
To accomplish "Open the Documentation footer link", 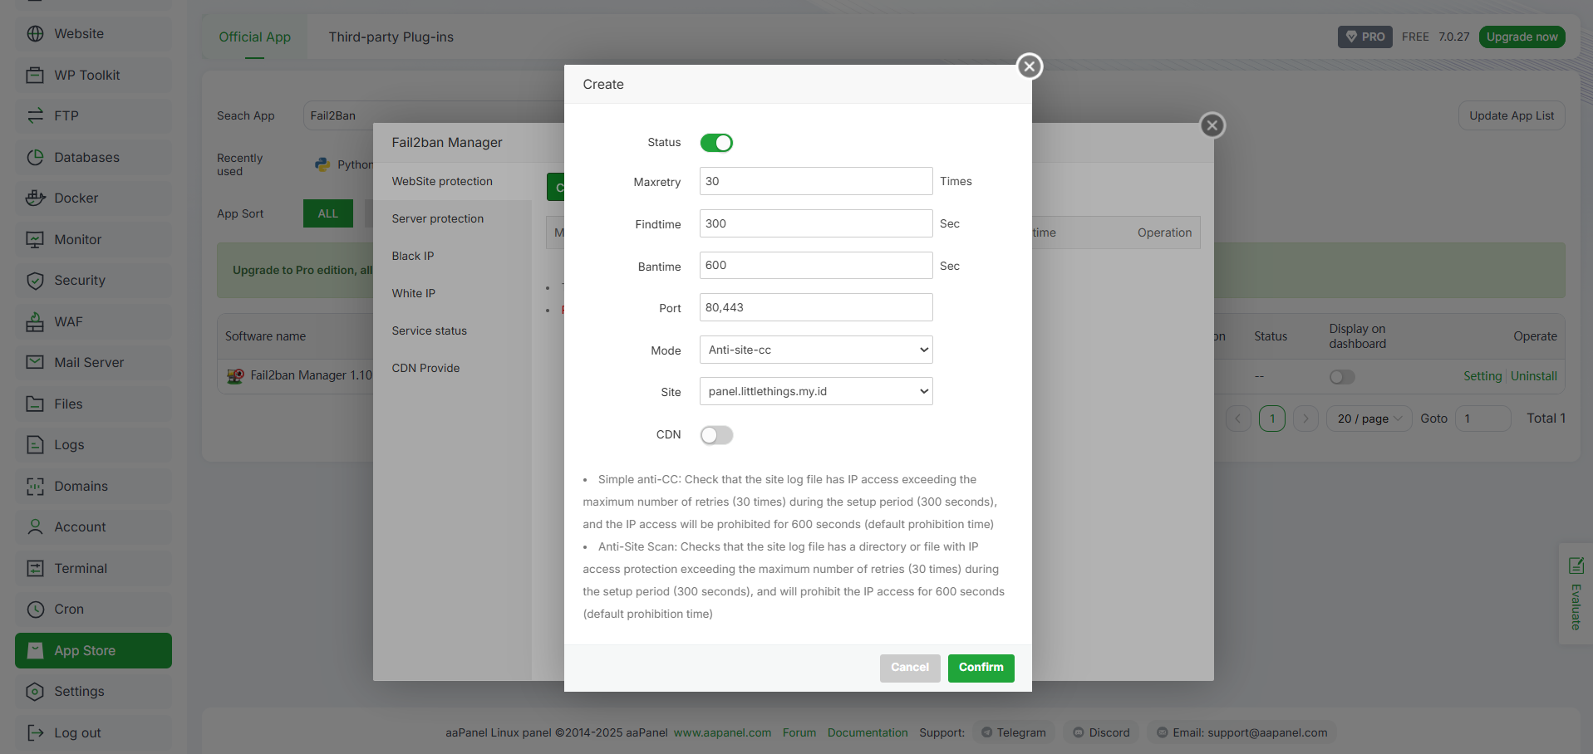I will click(x=868, y=732).
